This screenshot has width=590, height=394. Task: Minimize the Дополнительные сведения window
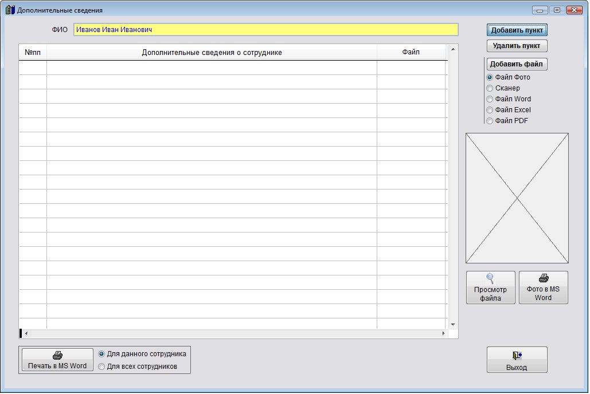point(540,10)
